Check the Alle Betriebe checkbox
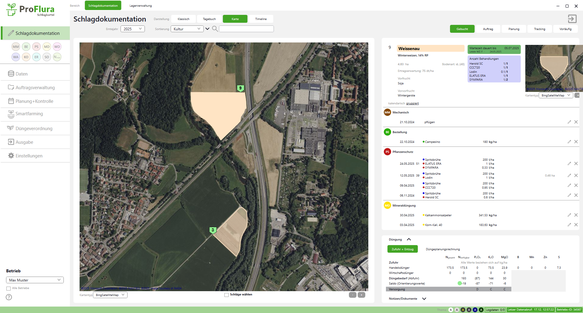Screen dimensions: 583x313 coord(9,288)
